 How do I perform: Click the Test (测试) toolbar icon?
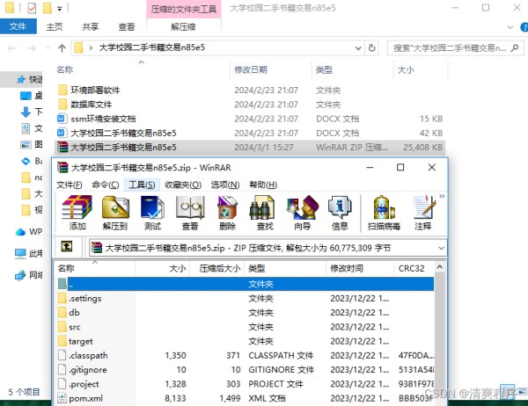click(152, 213)
